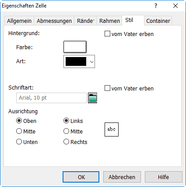The image size is (186, 187).
Task: Open font chooser with green folder icon
Action: [92, 98]
